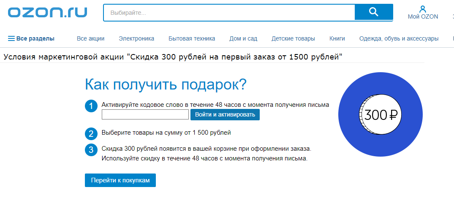Viewport: 454px width, 198px height.
Task: Click the hamburger icon beside Все разделы
Action: (11, 39)
